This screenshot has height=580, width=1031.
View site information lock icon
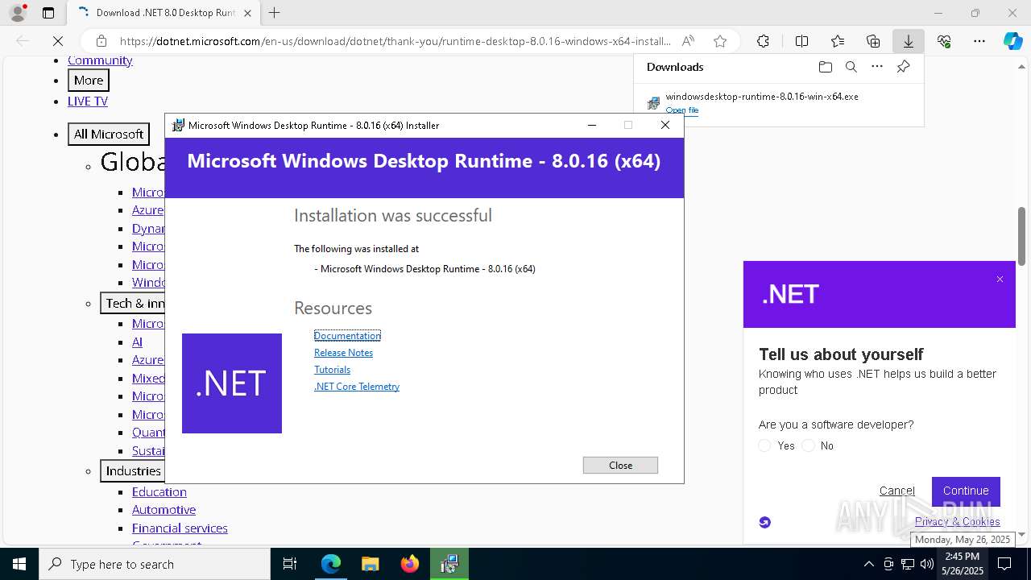point(101,41)
